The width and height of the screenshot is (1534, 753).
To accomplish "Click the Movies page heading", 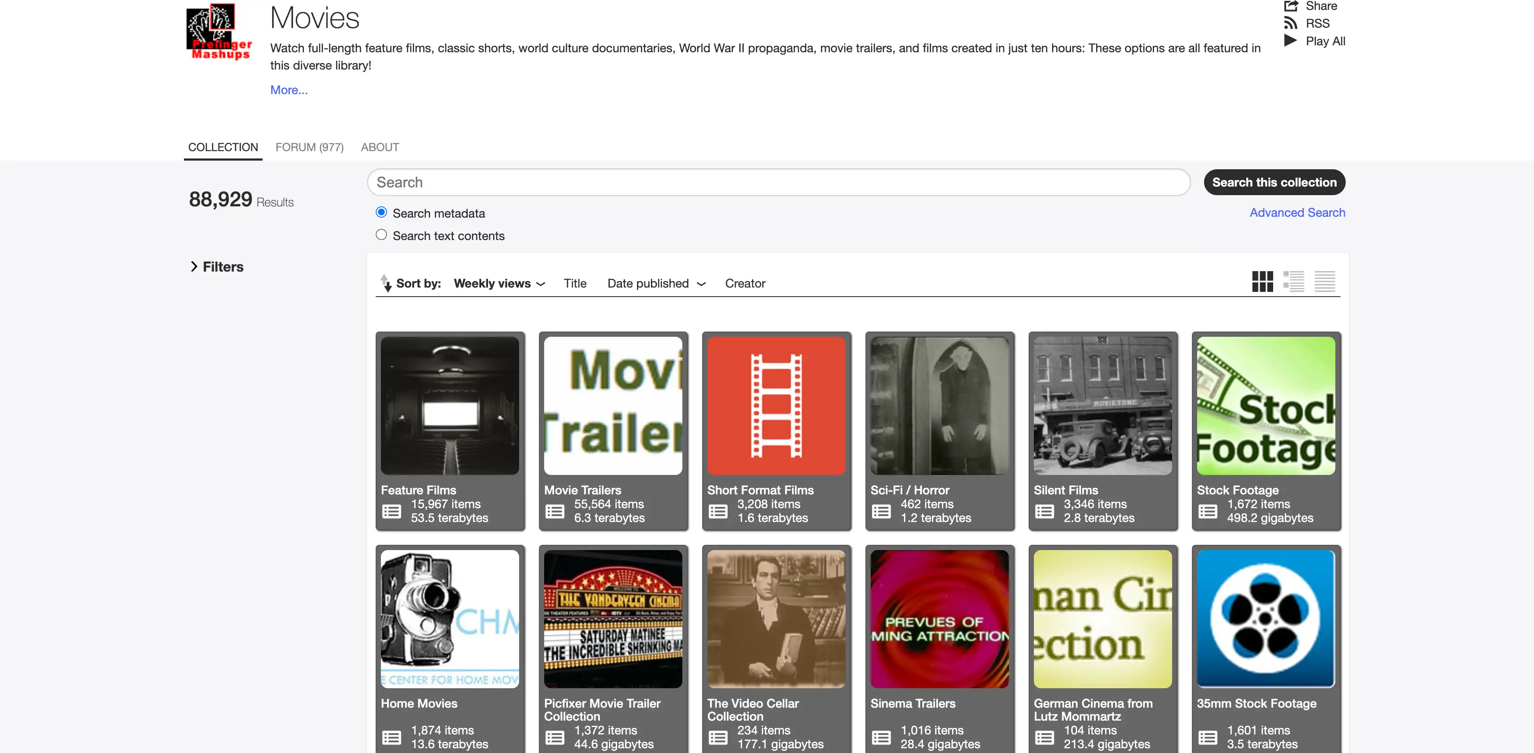I will point(314,18).
